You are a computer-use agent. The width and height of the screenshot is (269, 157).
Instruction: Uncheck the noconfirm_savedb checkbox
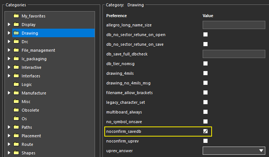pos(205,131)
